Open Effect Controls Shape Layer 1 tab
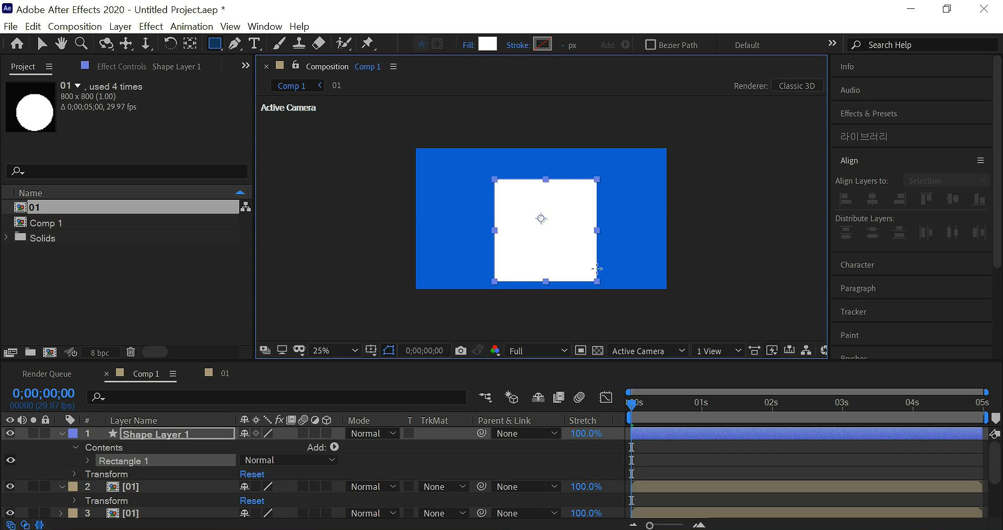The image size is (1003, 530). point(149,66)
